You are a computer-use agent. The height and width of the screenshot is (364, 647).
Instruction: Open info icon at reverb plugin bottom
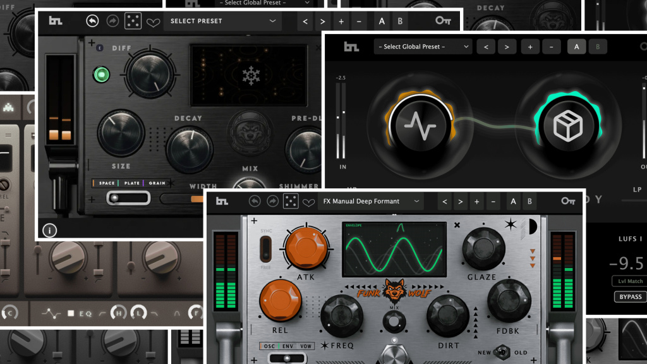(49, 230)
